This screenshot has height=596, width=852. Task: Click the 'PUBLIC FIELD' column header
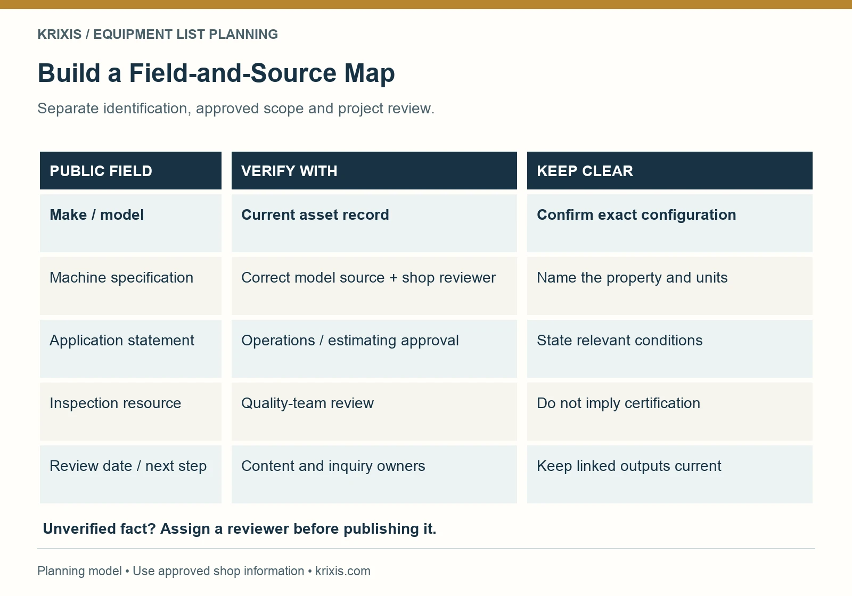click(x=130, y=171)
